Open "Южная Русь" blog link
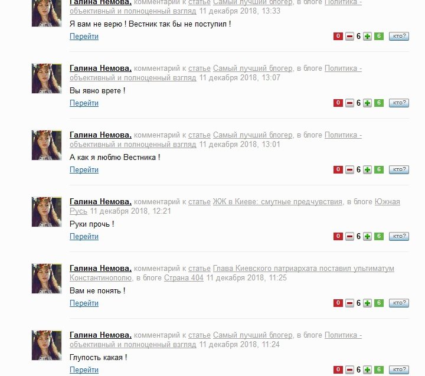425x376 pixels. click(x=235, y=207)
